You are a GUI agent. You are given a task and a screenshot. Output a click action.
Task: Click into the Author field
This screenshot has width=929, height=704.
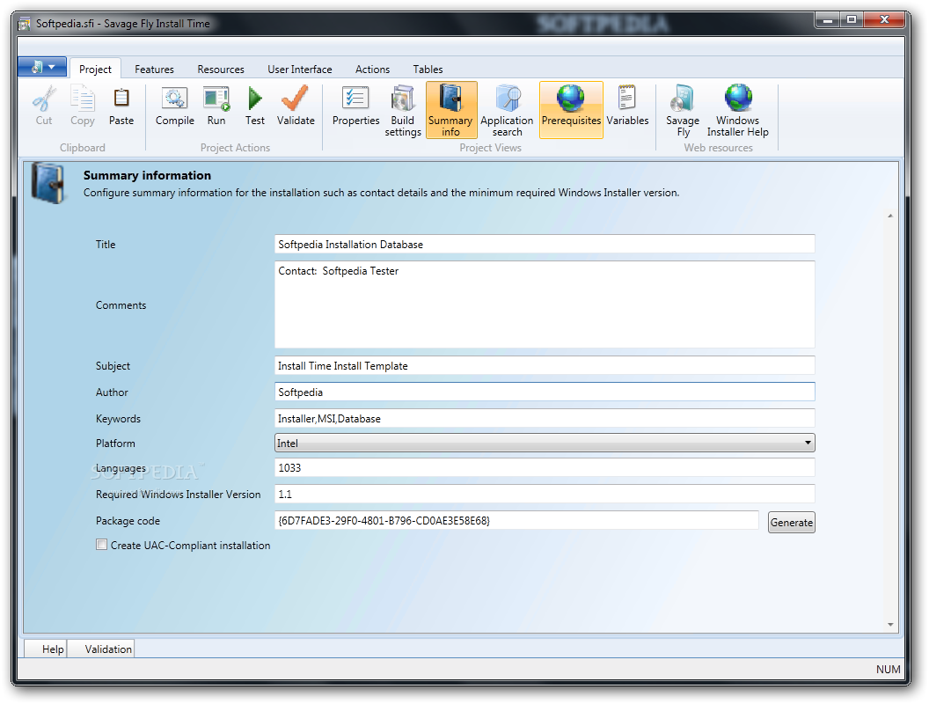pos(545,392)
